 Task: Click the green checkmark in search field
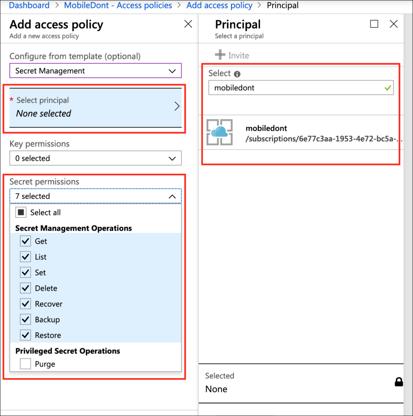[x=388, y=88]
